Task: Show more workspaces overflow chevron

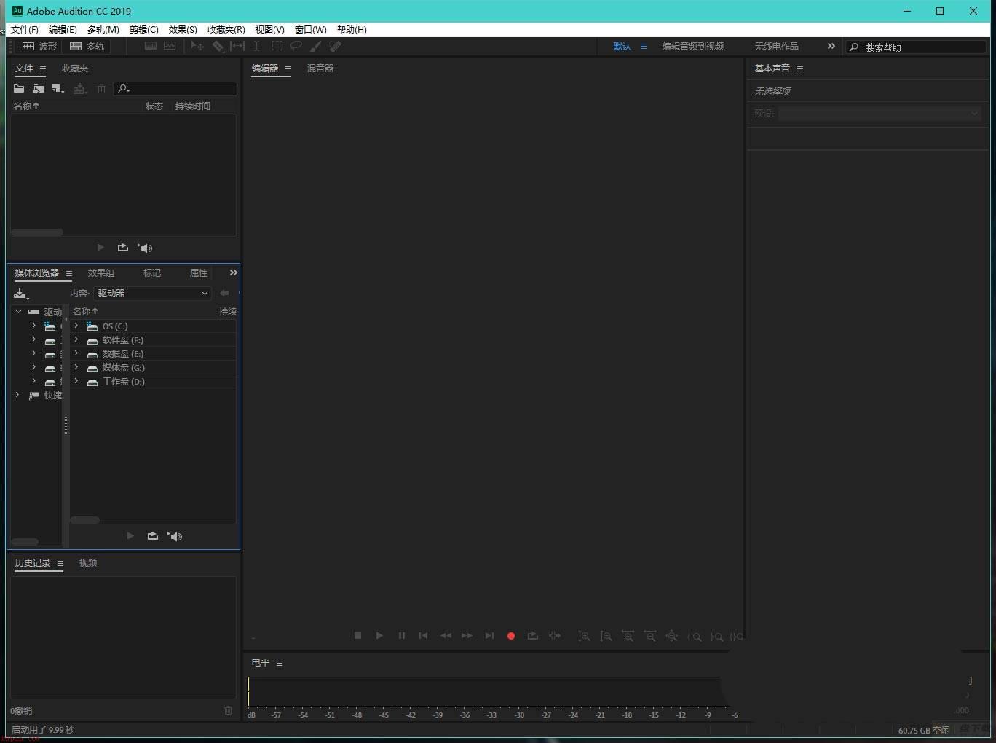Action: click(x=831, y=46)
